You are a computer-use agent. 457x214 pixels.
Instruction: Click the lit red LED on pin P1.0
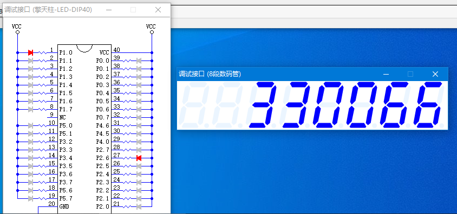[31, 52]
